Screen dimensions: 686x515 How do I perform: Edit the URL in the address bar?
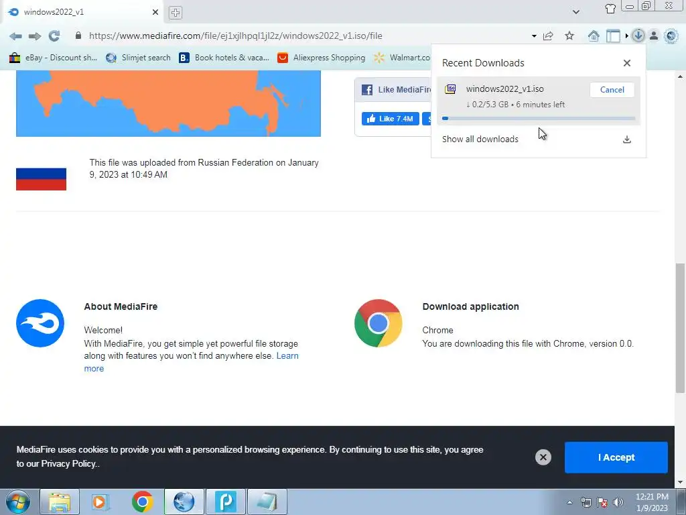click(235, 36)
